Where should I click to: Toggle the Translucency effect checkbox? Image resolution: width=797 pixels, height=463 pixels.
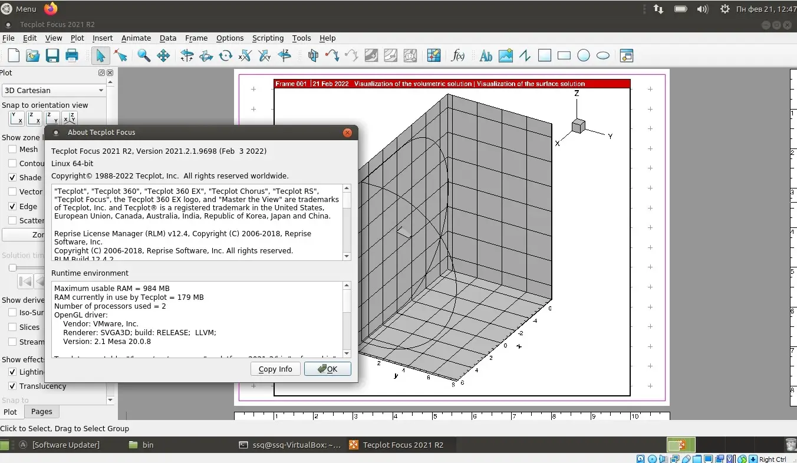coord(12,386)
